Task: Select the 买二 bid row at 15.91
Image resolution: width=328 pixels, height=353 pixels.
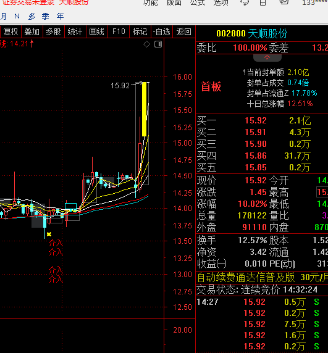Action: (x=262, y=132)
